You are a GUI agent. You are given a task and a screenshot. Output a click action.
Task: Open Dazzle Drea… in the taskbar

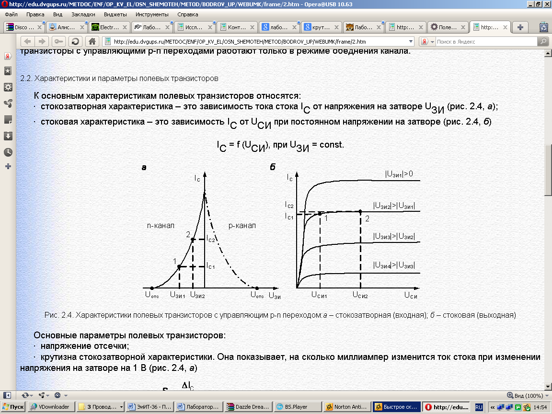248,407
